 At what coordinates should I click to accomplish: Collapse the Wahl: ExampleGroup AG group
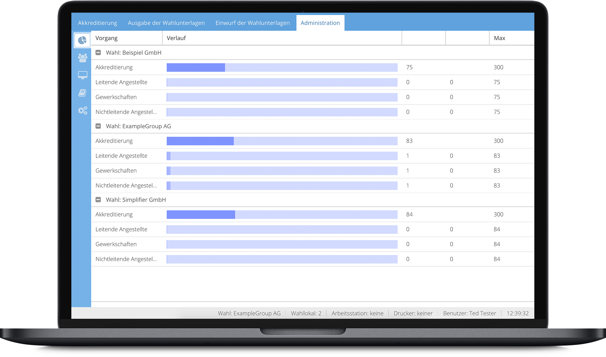click(98, 126)
